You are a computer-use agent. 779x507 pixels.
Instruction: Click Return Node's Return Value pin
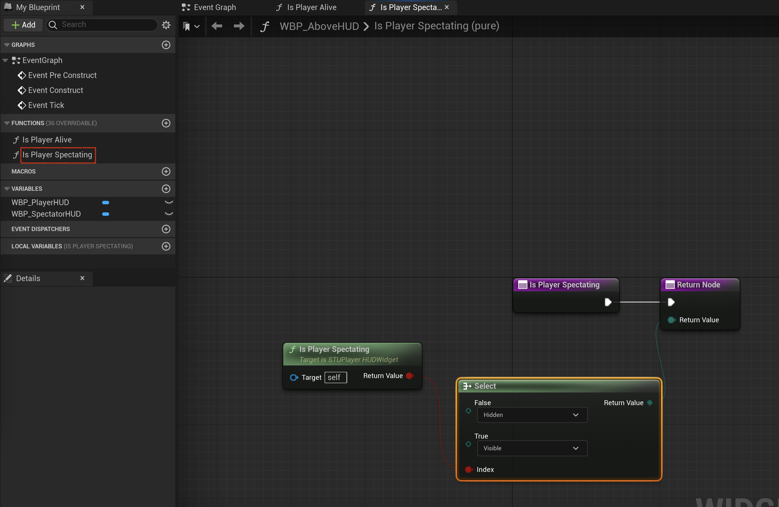point(671,320)
